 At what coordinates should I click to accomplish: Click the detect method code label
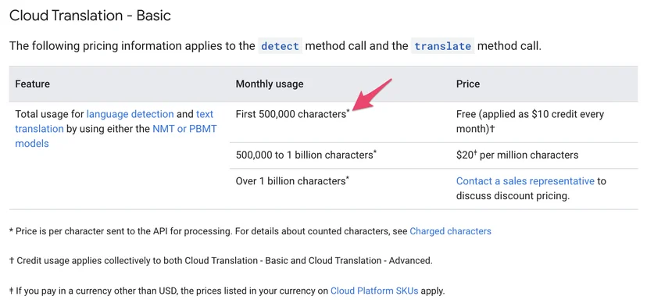(281, 46)
